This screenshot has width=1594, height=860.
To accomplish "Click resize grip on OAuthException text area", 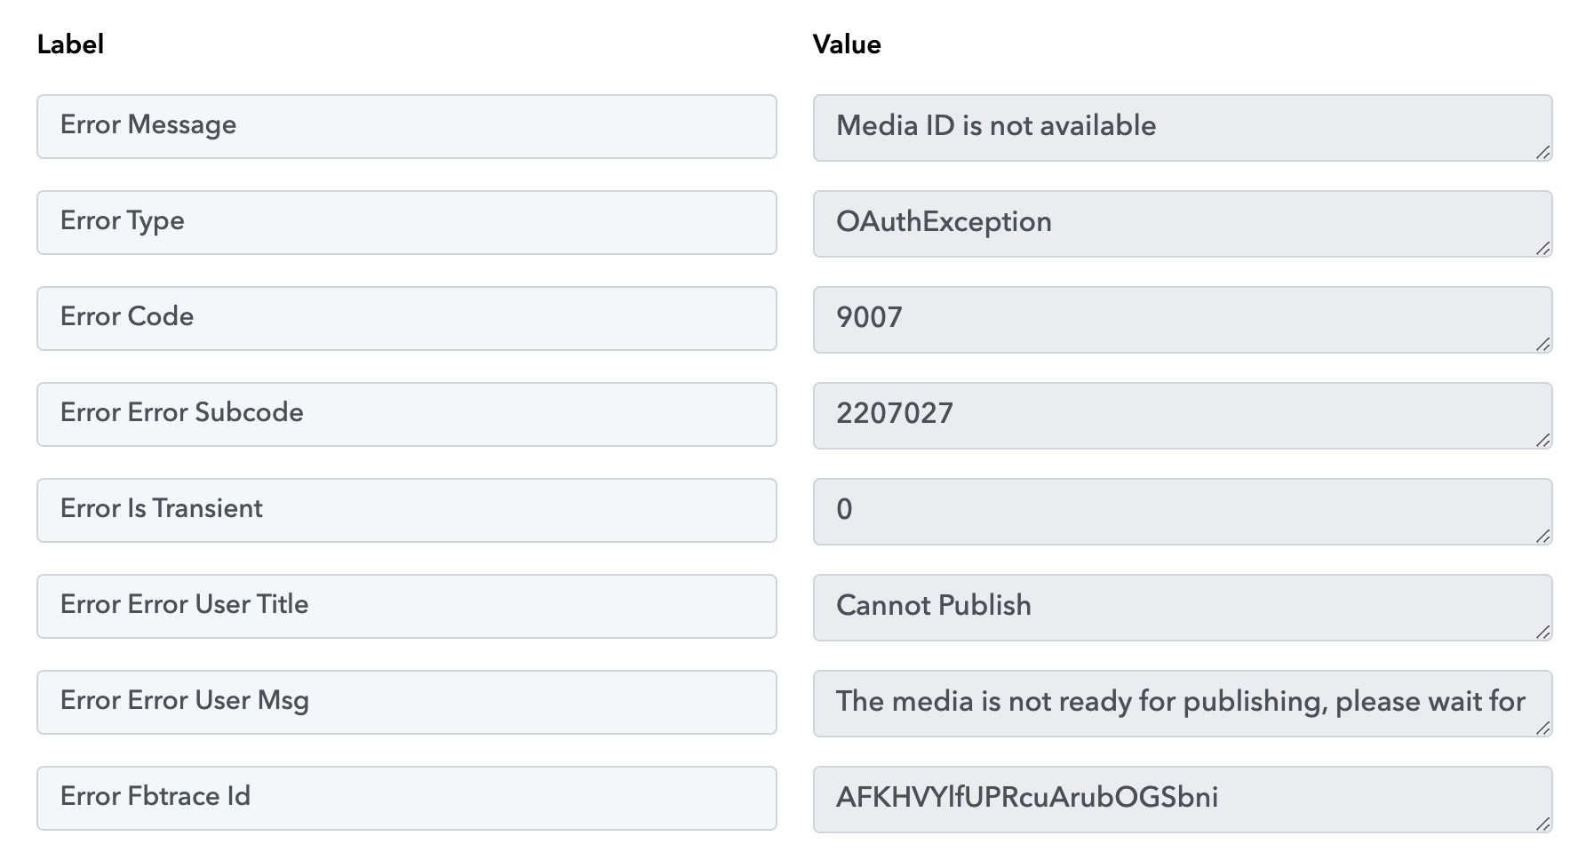I will click(x=1543, y=249).
